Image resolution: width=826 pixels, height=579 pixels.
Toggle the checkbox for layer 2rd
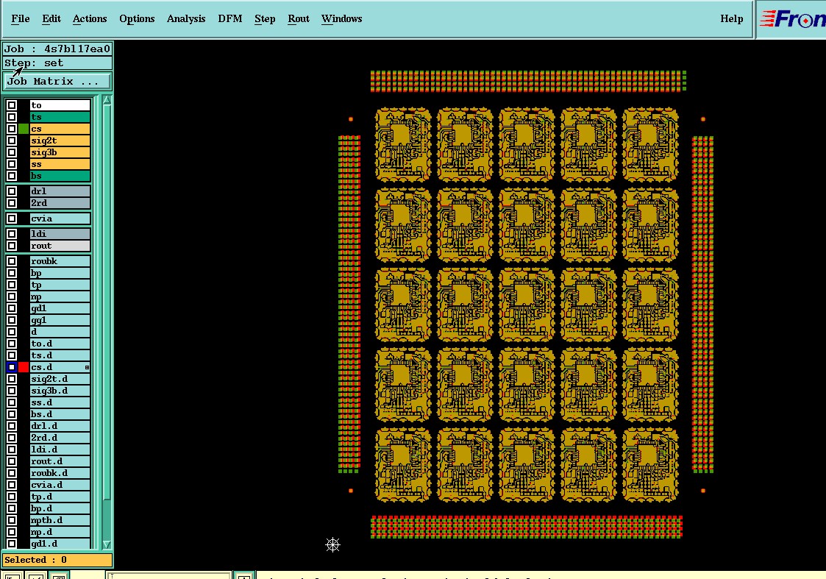pyautogui.click(x=12, y=203)
